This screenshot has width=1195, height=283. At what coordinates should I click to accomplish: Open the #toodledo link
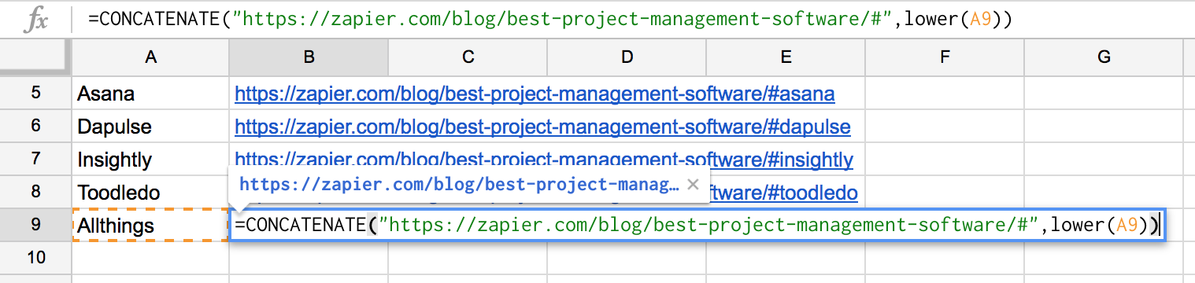[784, 193]
